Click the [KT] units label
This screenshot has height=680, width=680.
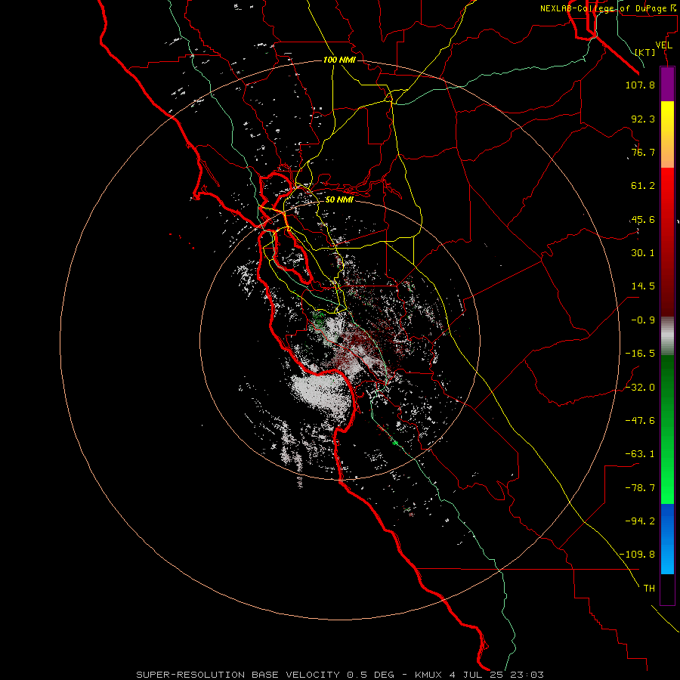(x=645, y=52)
